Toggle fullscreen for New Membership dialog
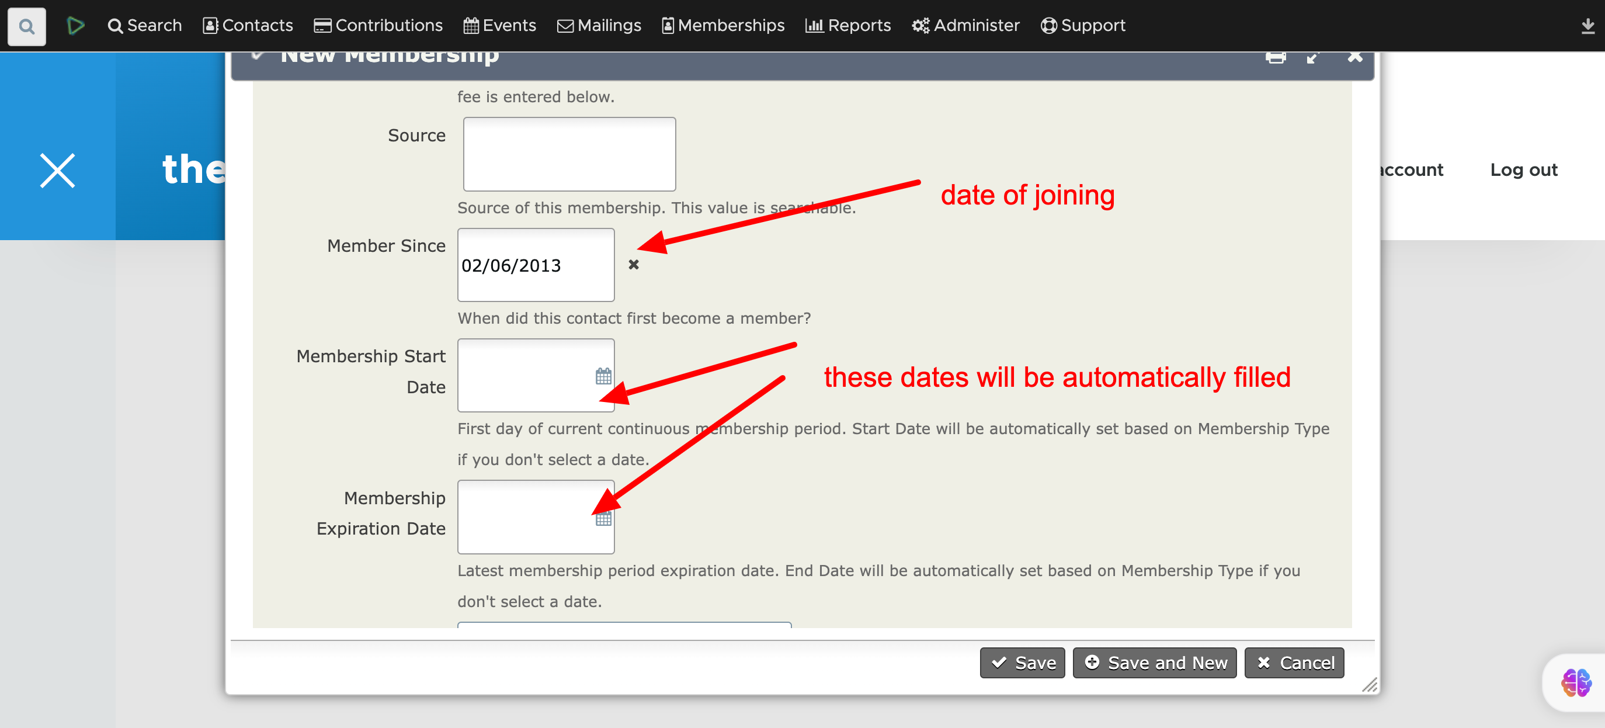Viewport: 1605px width, 728px height. pyautogui.click(x=1314, y=57)
